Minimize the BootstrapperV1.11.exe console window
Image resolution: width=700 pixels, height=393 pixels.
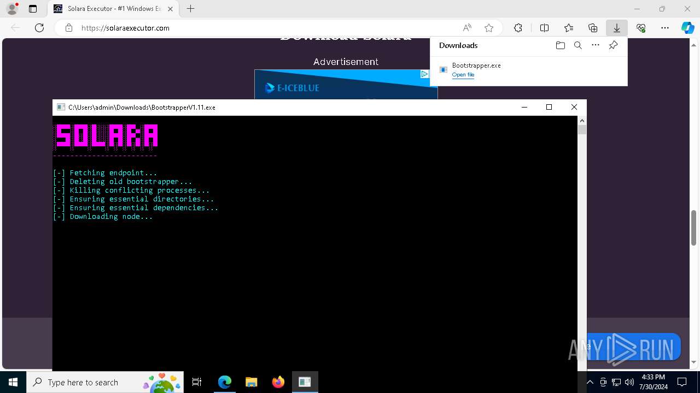(524, 108)
